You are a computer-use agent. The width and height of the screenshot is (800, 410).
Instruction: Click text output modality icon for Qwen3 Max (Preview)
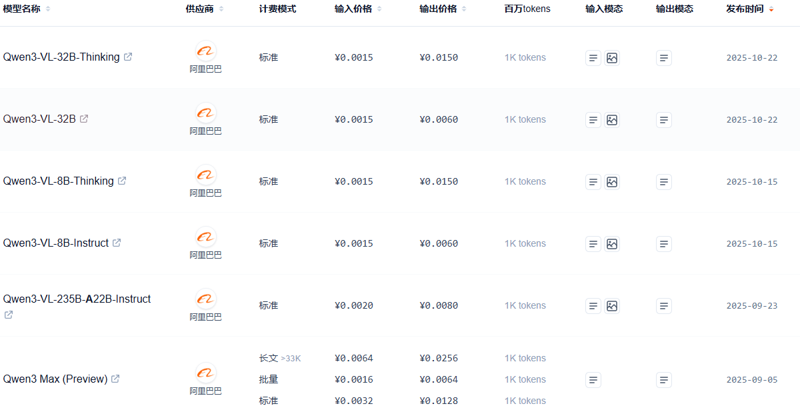pos(664,380)
